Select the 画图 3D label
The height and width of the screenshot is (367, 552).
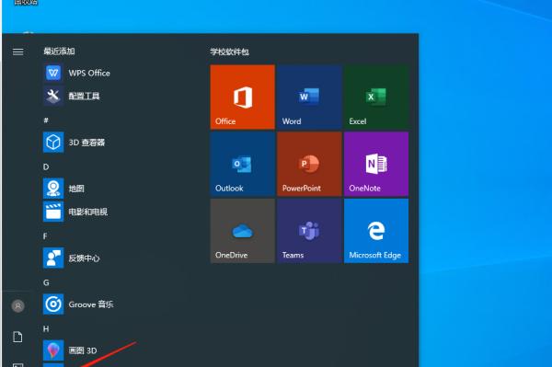tap(83, 350)
